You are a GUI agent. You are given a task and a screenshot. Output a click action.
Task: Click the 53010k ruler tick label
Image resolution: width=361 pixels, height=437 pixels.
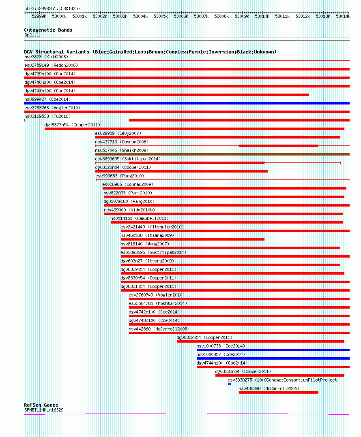[x=262, y=17]
